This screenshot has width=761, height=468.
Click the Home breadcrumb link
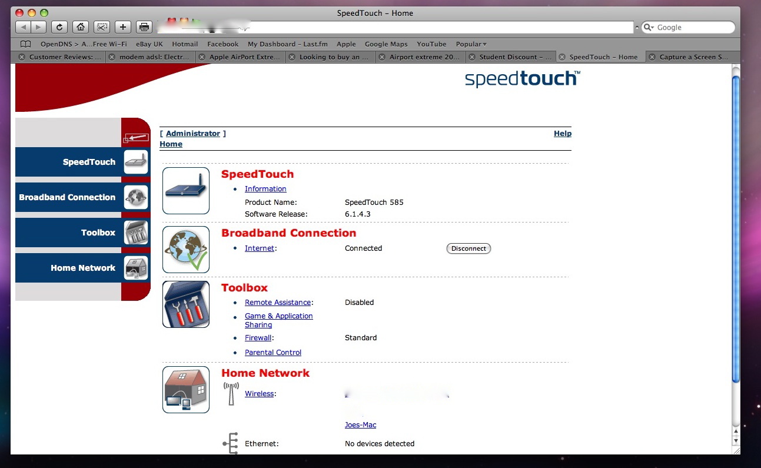pyautogui.click(x=171, y=144)
